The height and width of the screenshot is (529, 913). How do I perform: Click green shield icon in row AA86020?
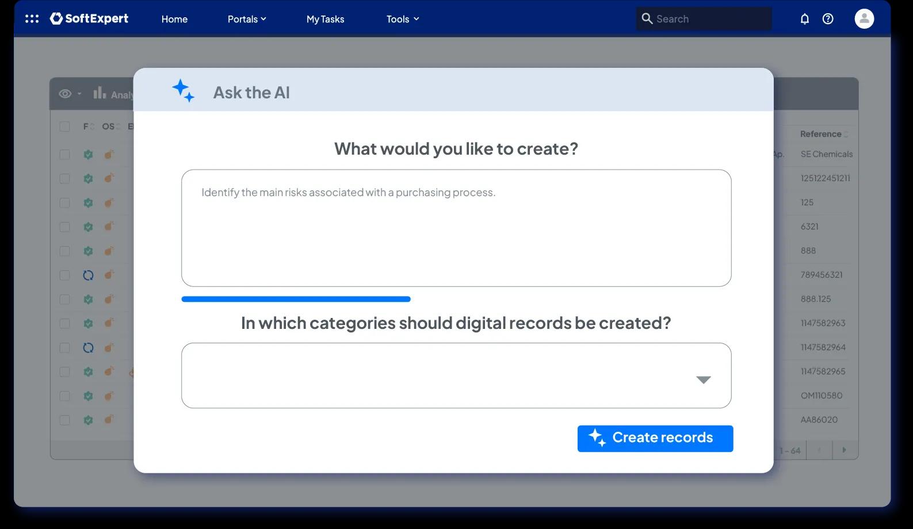[x=88, y=420]
